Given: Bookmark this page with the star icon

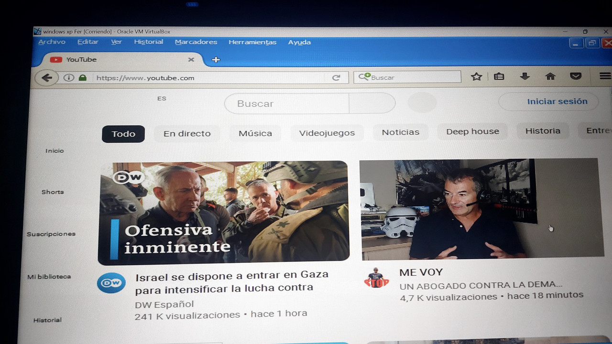Looking at the screenshot, I should point(476,76).
